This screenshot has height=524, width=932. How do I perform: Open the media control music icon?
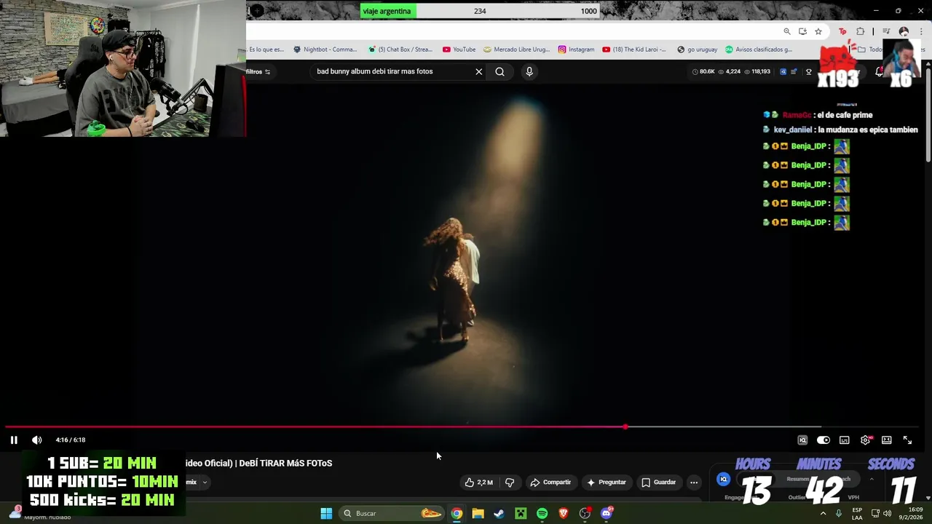(886, 31)
